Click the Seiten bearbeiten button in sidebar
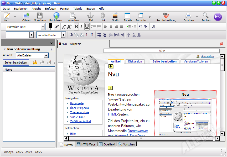This screenshot has width=227, height=157. point(16,62)
